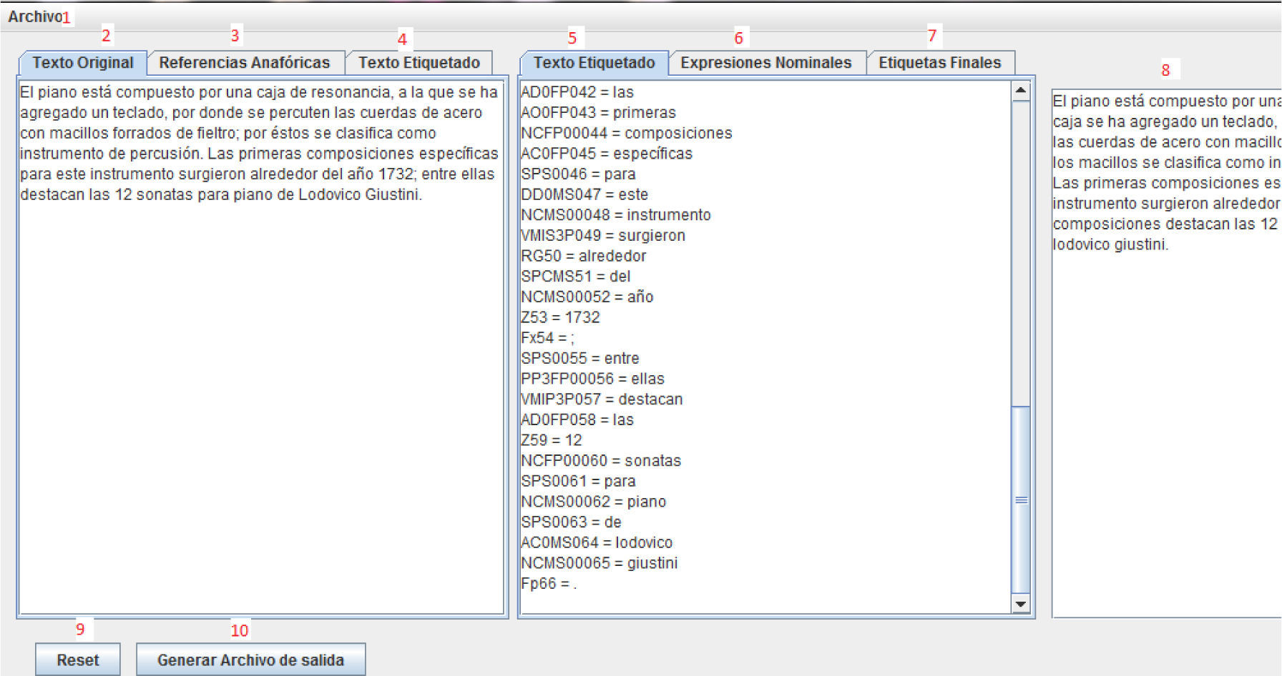
Task: Select the line NCFP00044 = composiciones
Action: point(627,133)
